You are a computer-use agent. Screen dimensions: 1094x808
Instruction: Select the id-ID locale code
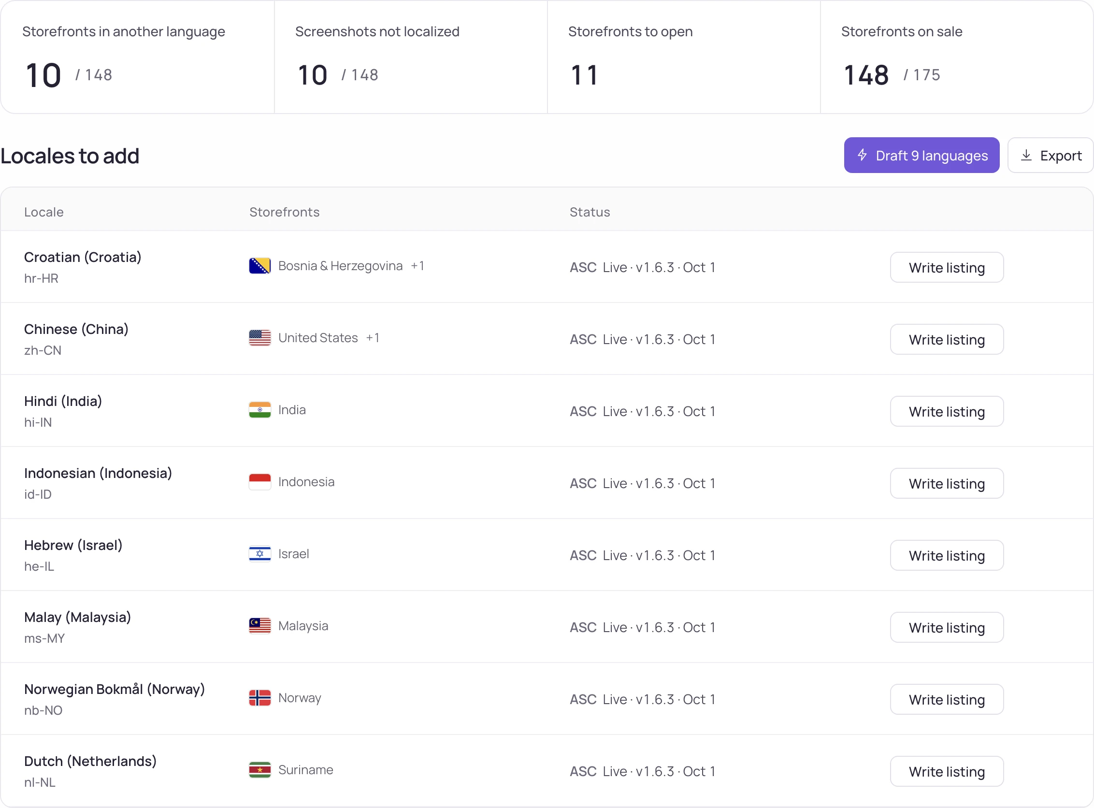click(38, 494)
